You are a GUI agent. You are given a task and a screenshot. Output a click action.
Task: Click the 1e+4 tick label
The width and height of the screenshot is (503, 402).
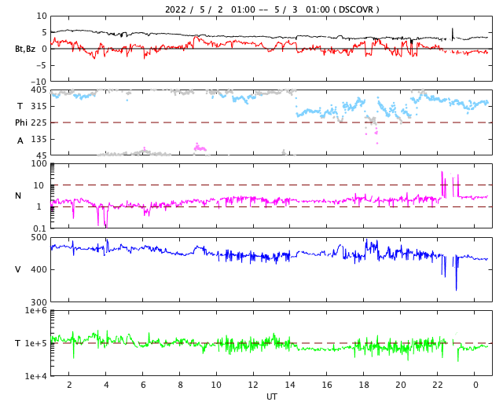[35, 376]
